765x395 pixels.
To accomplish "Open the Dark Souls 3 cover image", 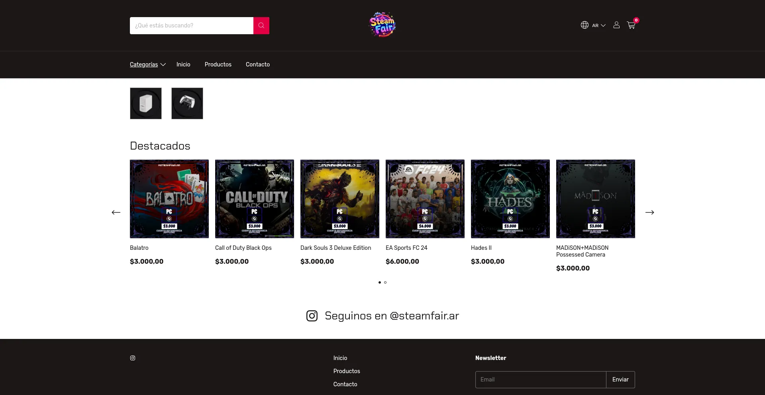I will 340,199.
